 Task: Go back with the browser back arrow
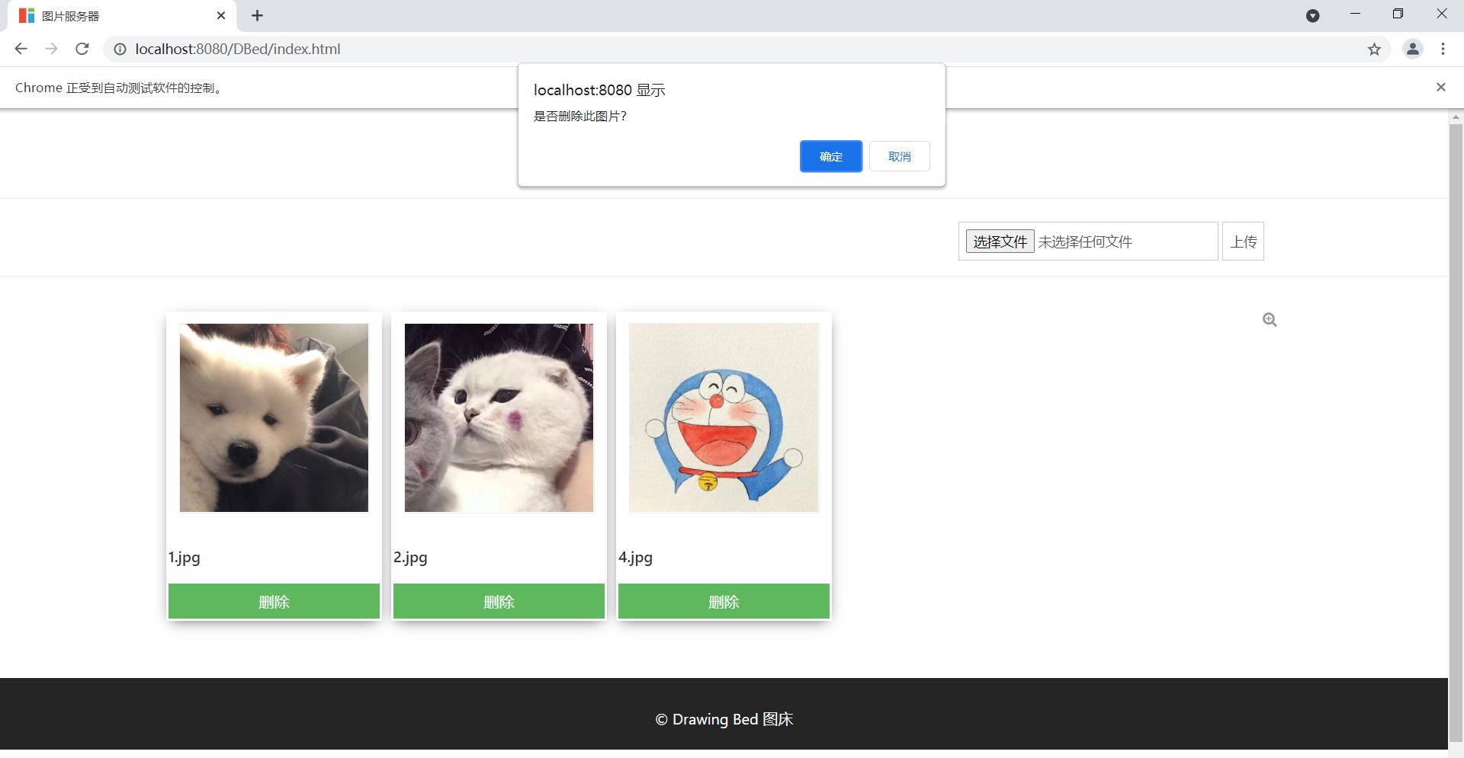coord(21,49)
